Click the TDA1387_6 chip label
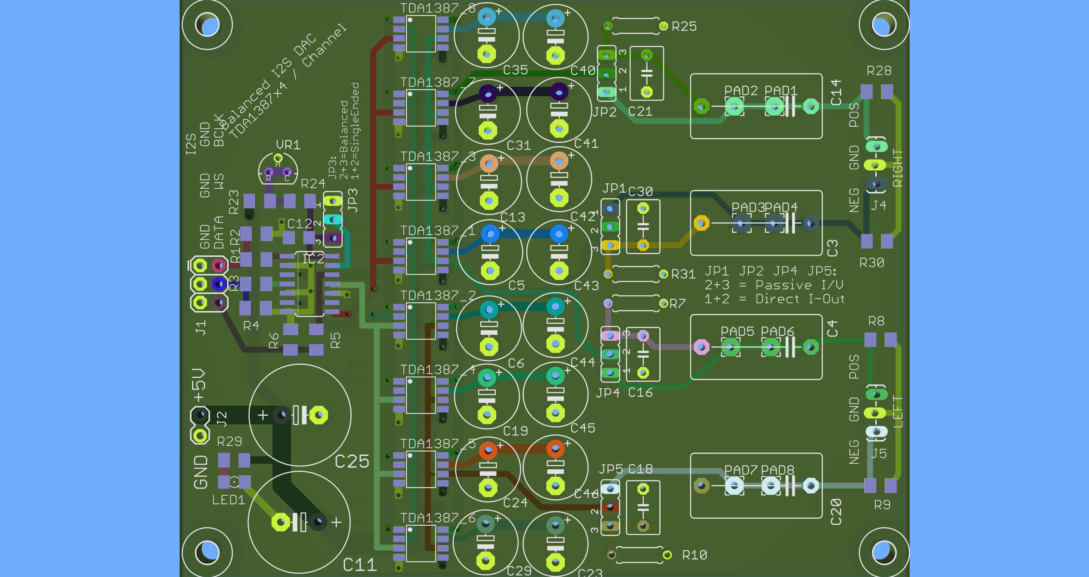The width and height of the screenshot is (1089, 577). point(438,518)
